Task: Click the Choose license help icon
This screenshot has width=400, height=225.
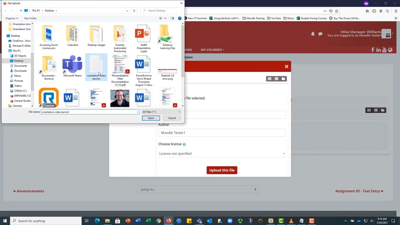Action: click(x=184, y=144)
